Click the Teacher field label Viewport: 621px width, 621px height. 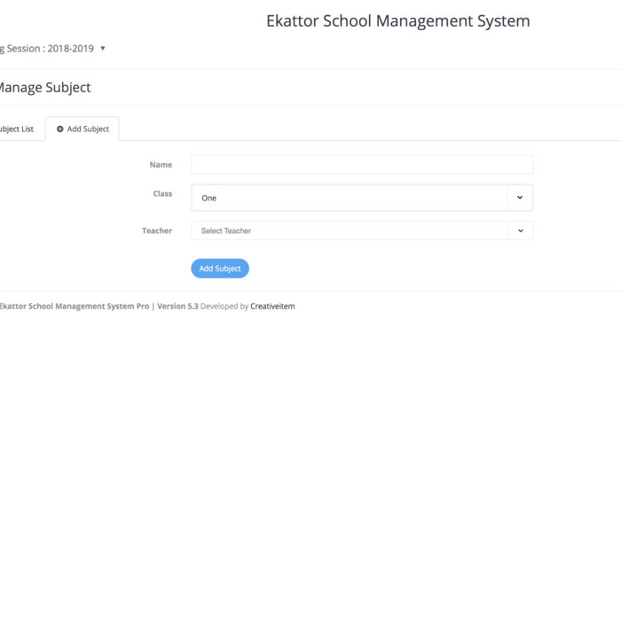pyautogui.click(x=157, y=231)
